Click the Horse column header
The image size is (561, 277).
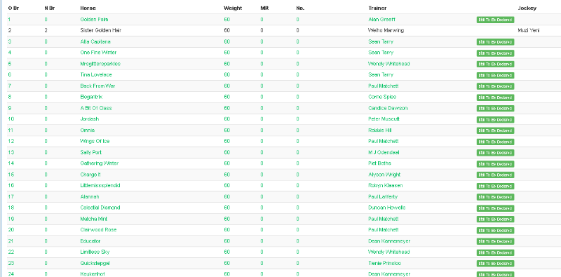tap(88, 8)
